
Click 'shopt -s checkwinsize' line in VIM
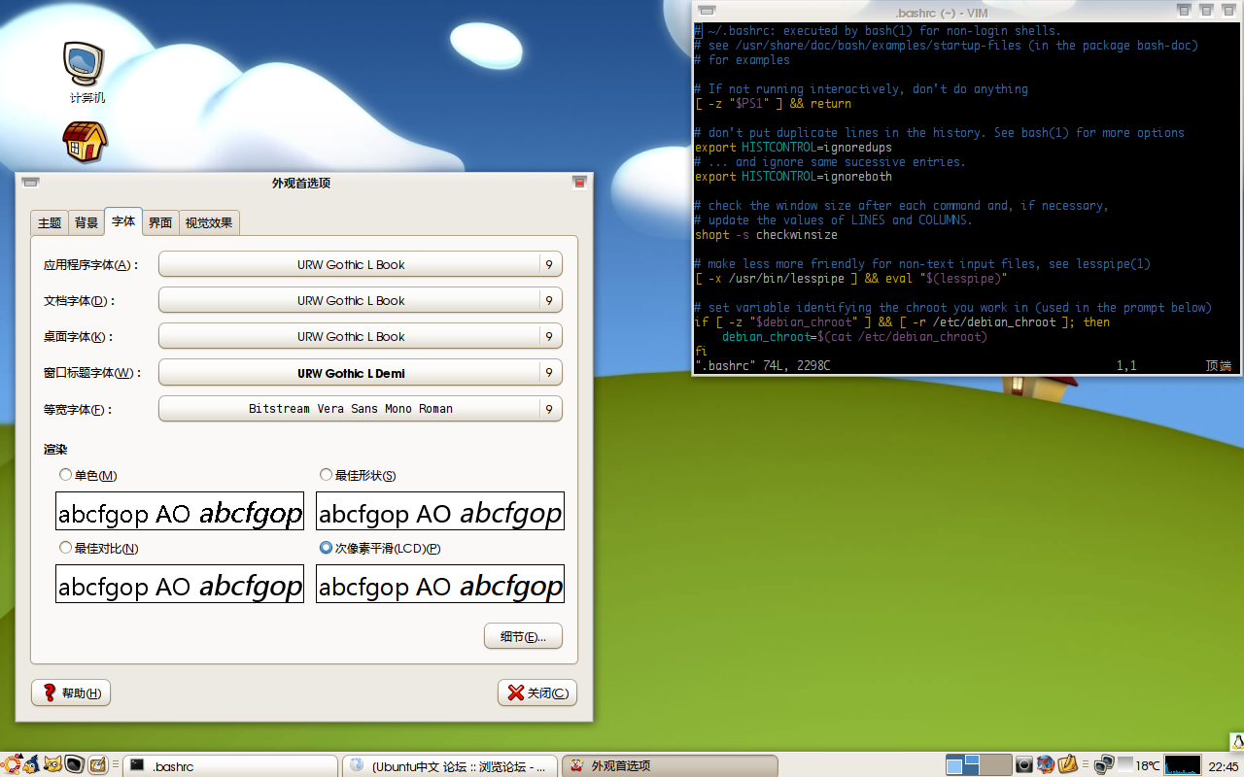click(x=766, y=235)
